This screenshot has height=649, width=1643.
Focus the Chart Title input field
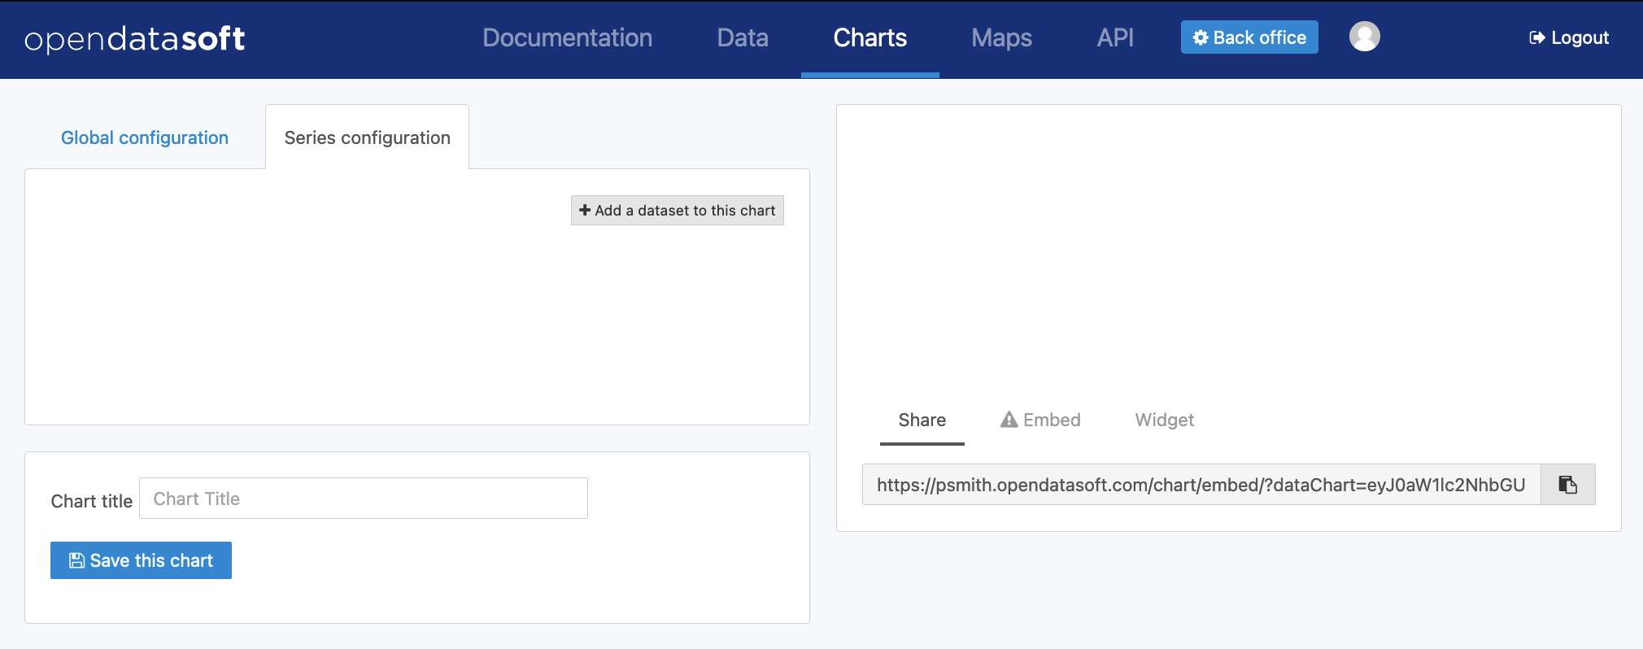363,499
